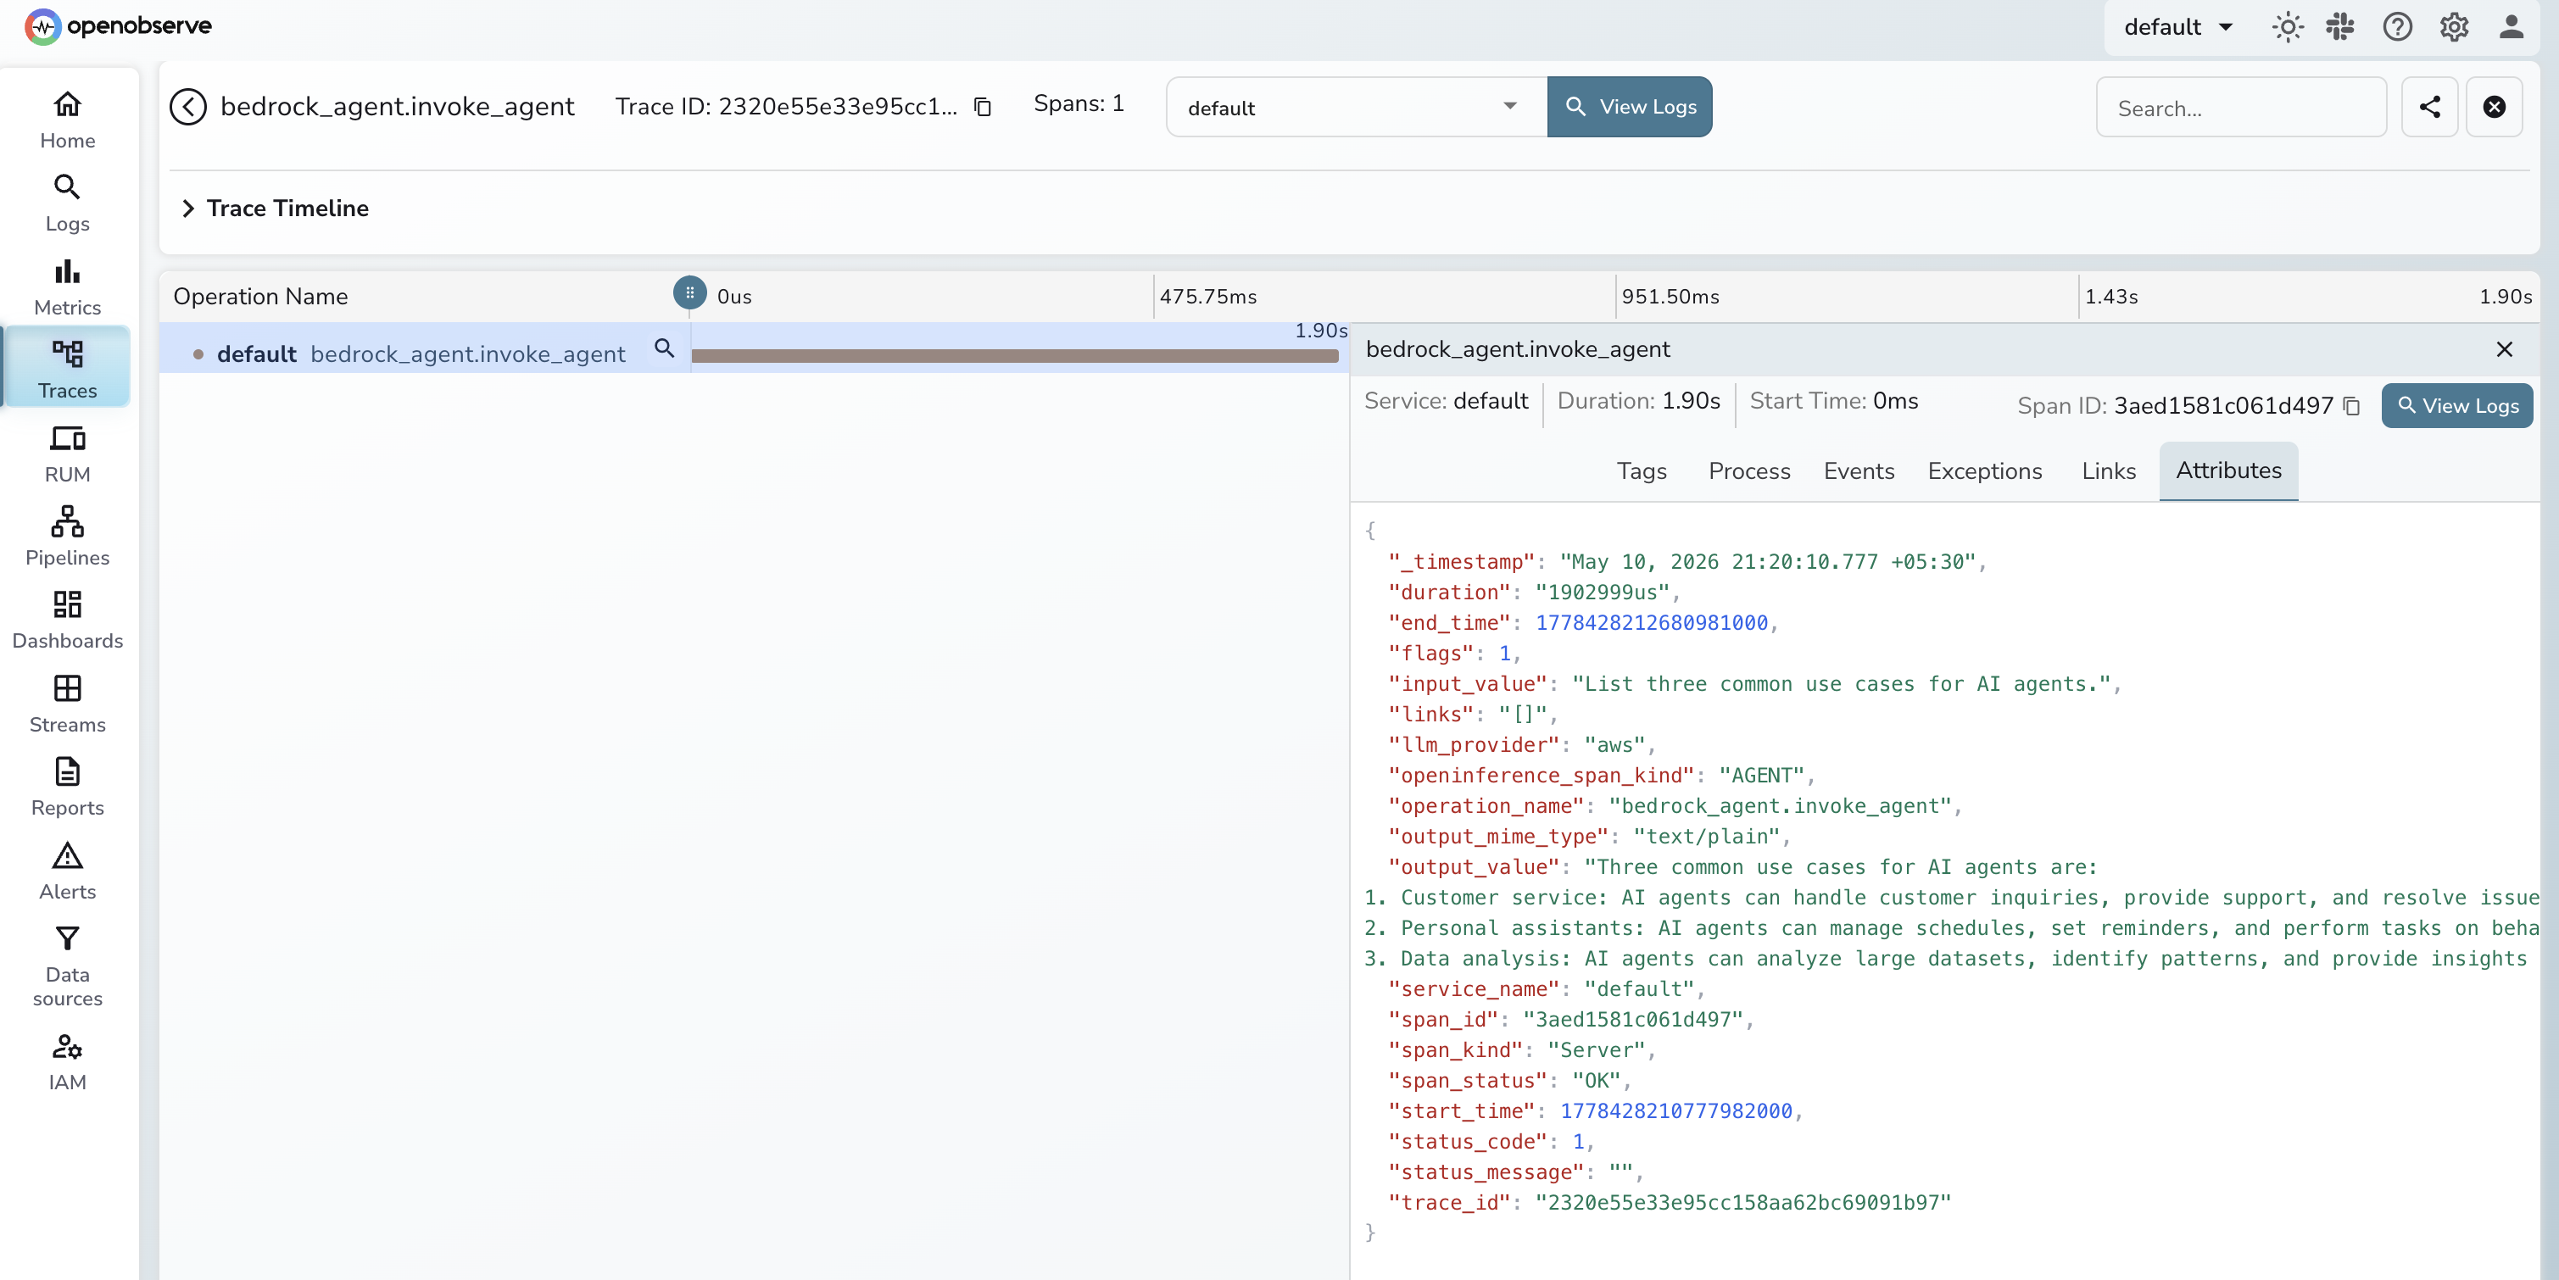
Task: Open Pipelines from the sidebar
Action: tap(68, 537)
